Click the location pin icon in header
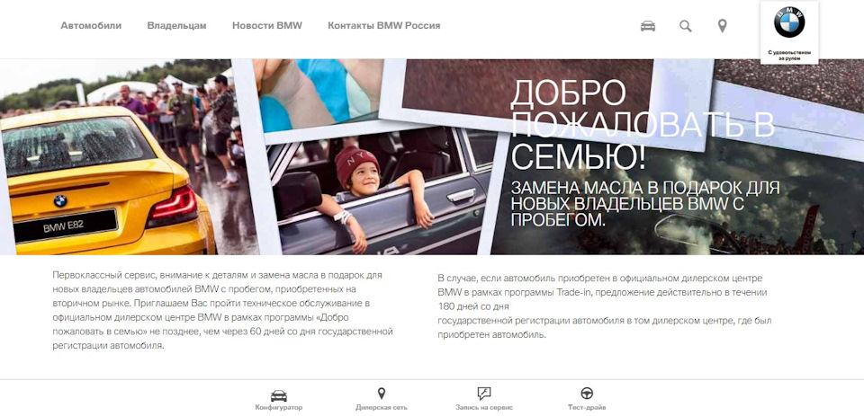The image size is (864, 416). click(x=722, y=26)
